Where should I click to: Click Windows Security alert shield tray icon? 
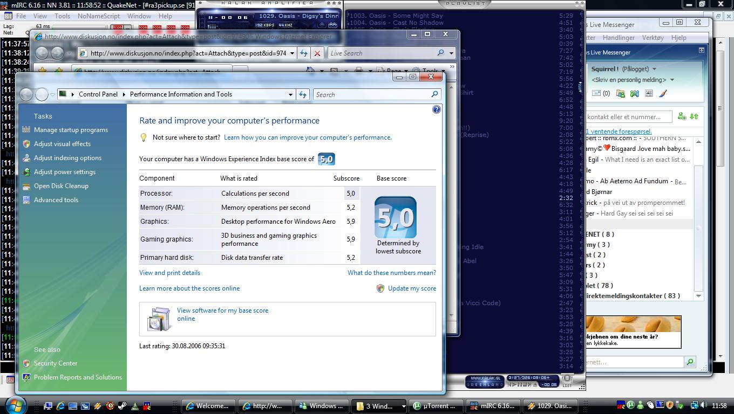pos(670,405)
